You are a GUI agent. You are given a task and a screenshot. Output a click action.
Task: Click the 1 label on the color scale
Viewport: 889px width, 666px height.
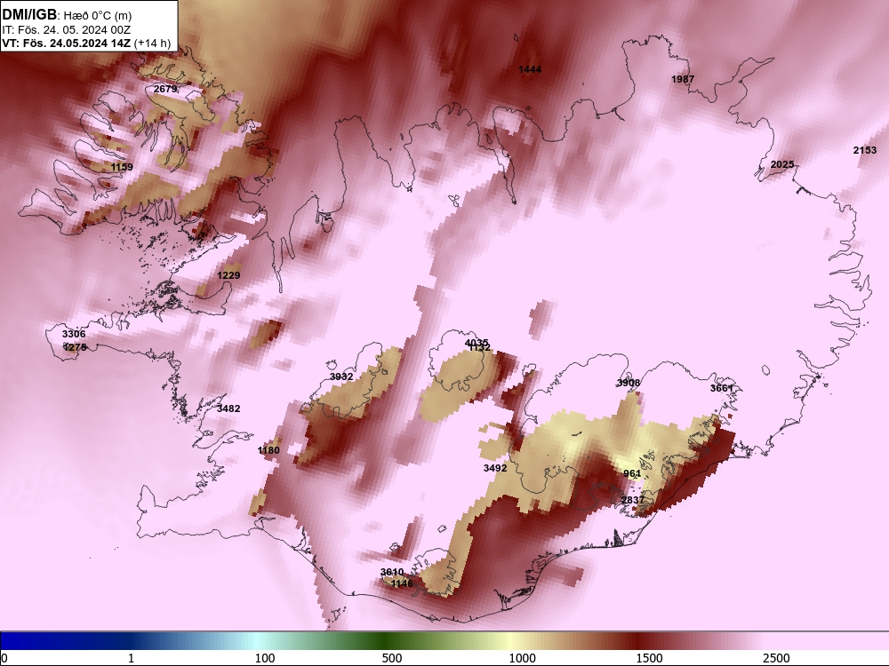coord(131,658)
